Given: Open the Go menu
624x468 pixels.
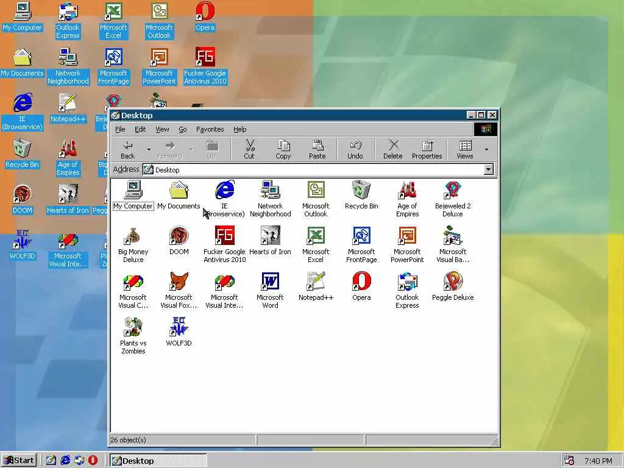Looking at the screenshot, I should coord(183,129).
